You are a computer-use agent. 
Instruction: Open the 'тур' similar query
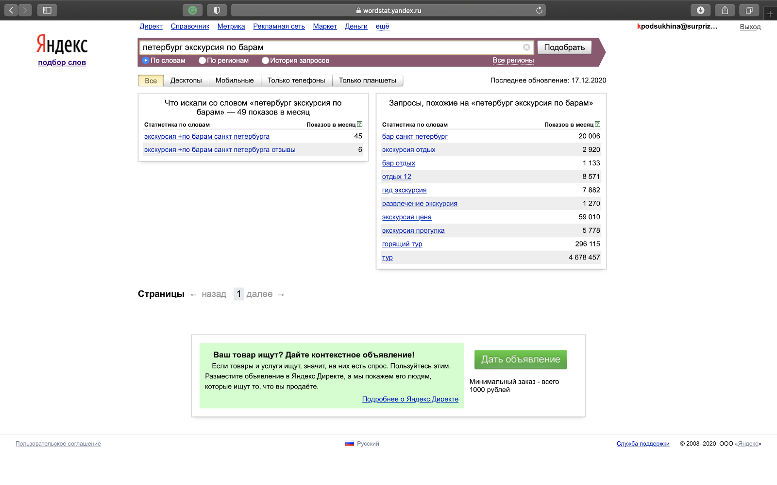pyautogui.click(x=388, y=258)
